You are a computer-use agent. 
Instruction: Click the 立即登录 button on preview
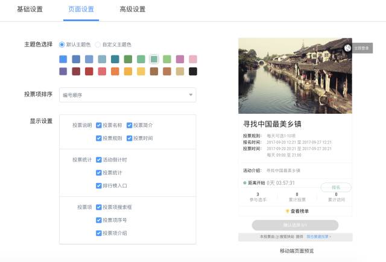click(x=362, y=48)
